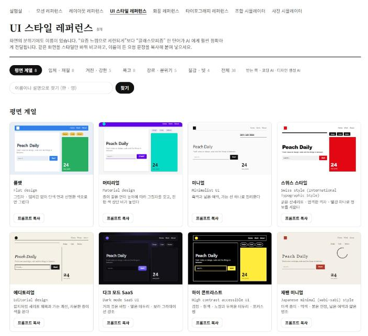This screenshot has height=336, width=368.
Task: Click the "Editorial design" subtitle text
Action: [30, 300]
